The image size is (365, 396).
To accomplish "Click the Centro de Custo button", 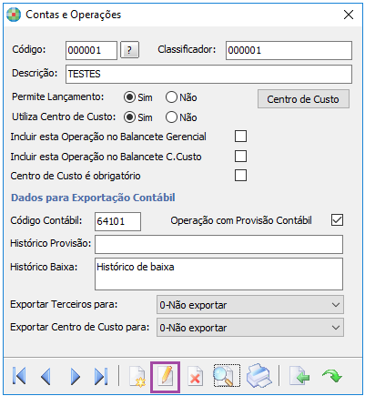I will tap(303, 99).
